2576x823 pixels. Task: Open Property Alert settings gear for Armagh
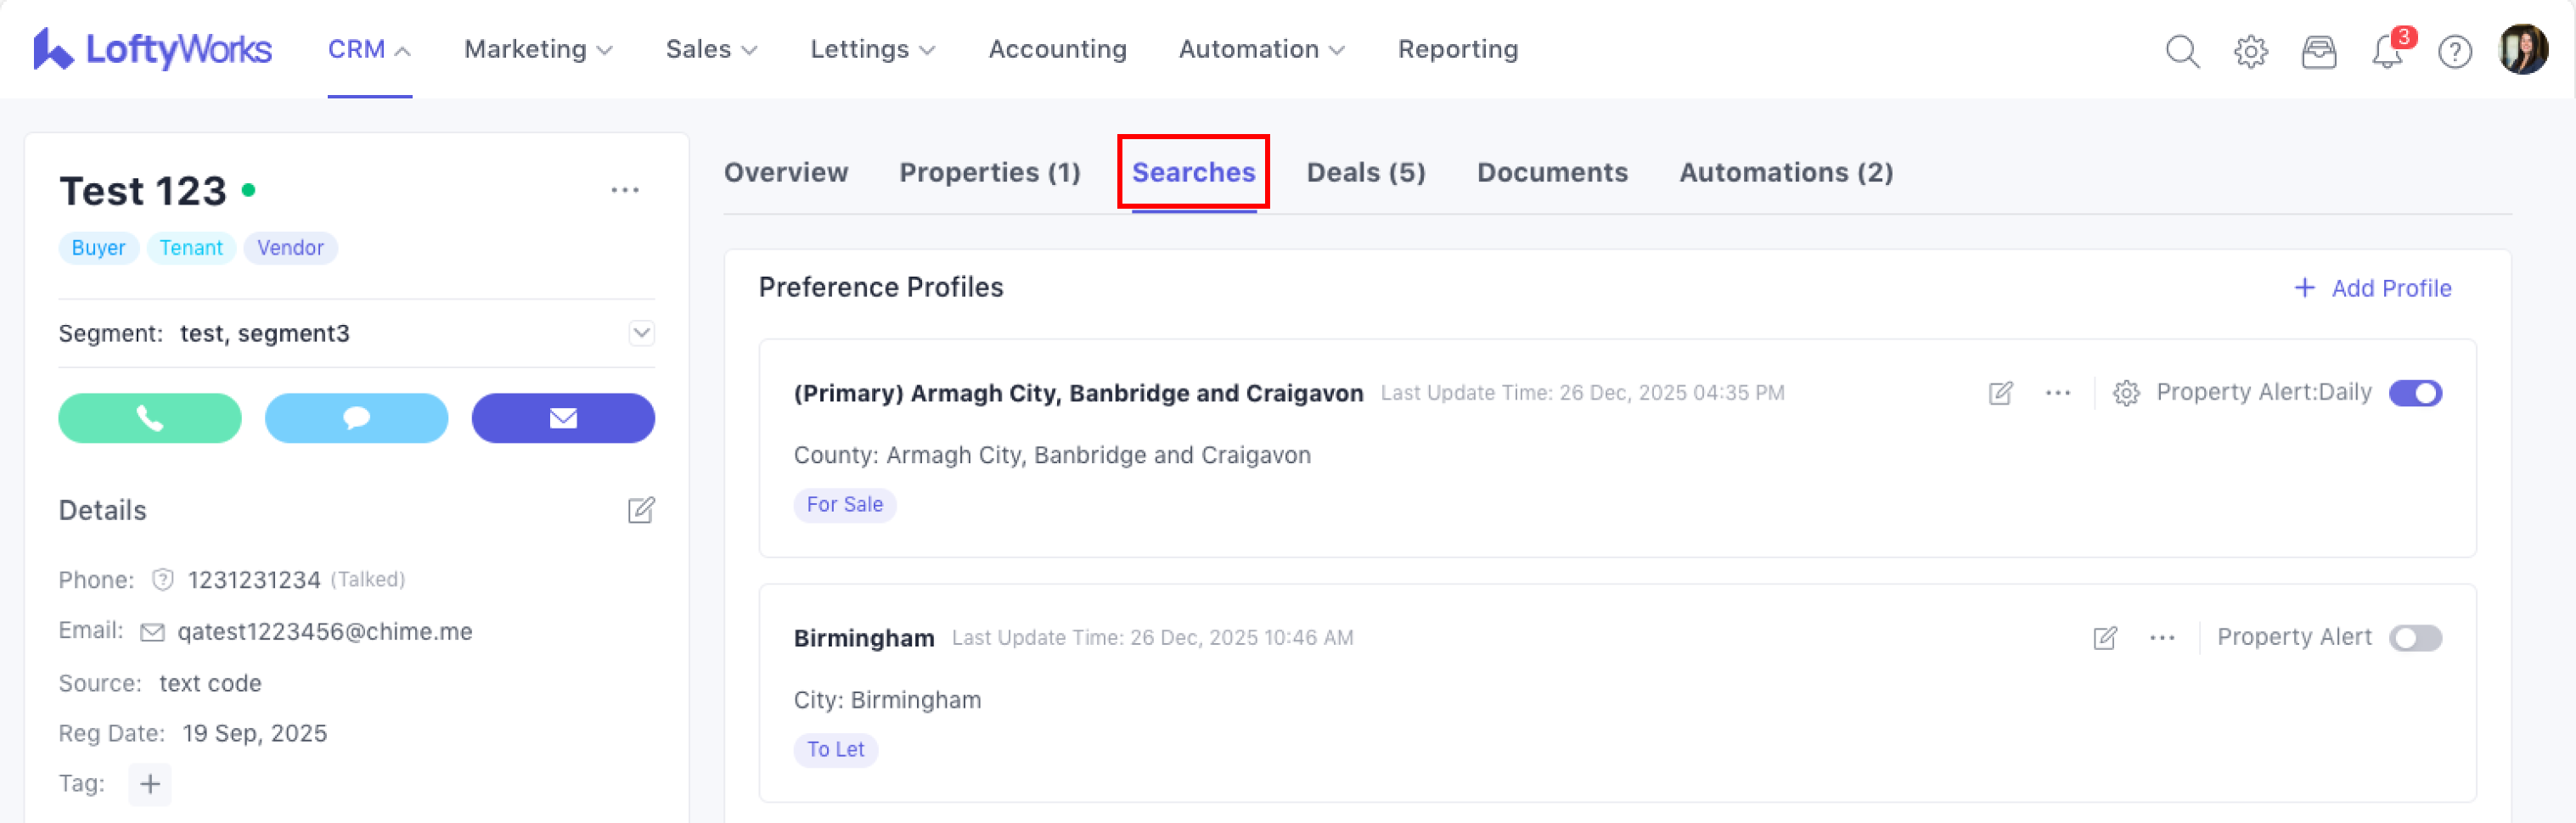point(2126,393)
